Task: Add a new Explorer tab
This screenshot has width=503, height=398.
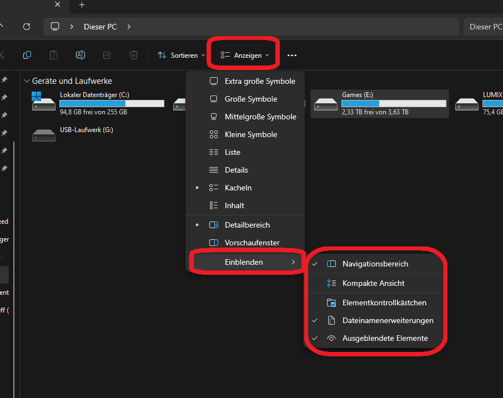Action: click(82, 5)
